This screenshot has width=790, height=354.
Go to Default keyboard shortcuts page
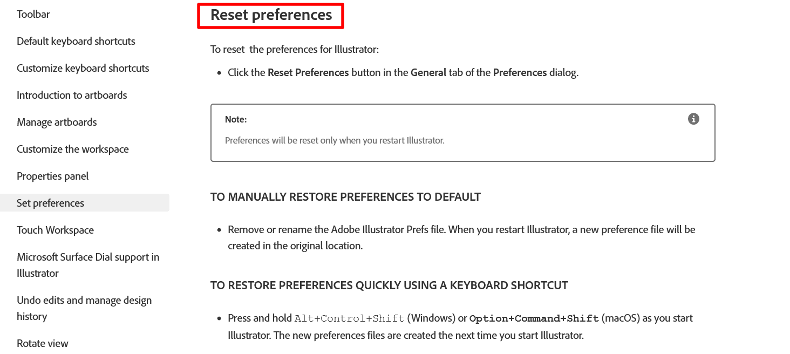[76, 42]
